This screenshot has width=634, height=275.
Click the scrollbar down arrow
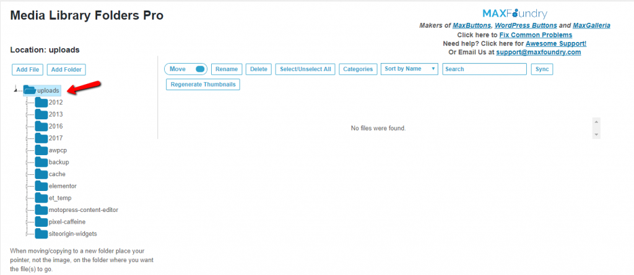(x=596, y=134)
